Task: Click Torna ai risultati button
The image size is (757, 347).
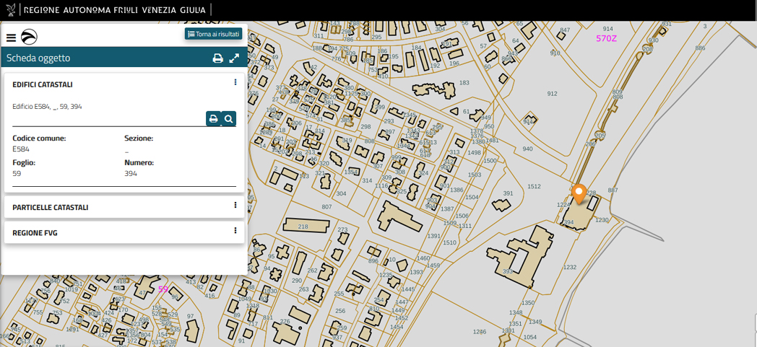Action: tap(213, 34)
